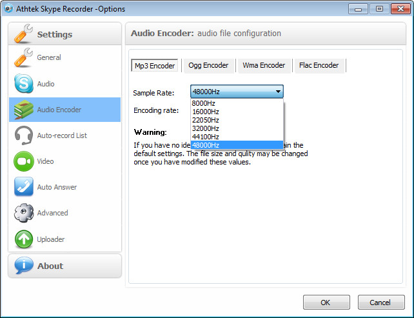Click the Cancel button
414x318 pixels.
click(381, 302)
